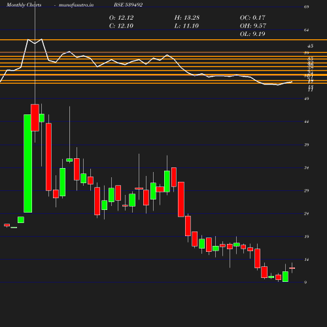Click the "9" price axis label

click(305, 283)
